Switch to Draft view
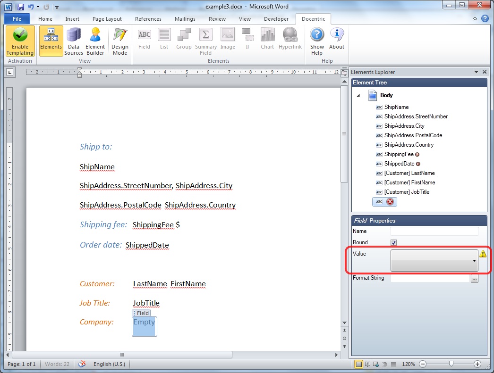 393,364
